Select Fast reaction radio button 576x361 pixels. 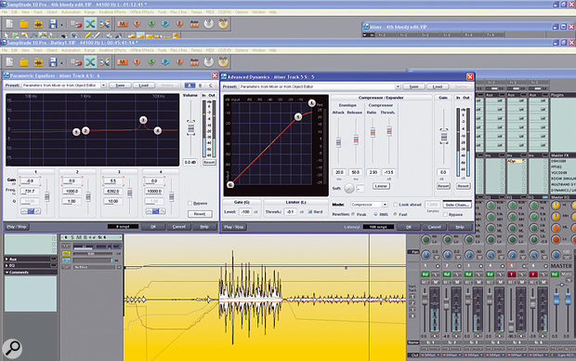(395, 214)
